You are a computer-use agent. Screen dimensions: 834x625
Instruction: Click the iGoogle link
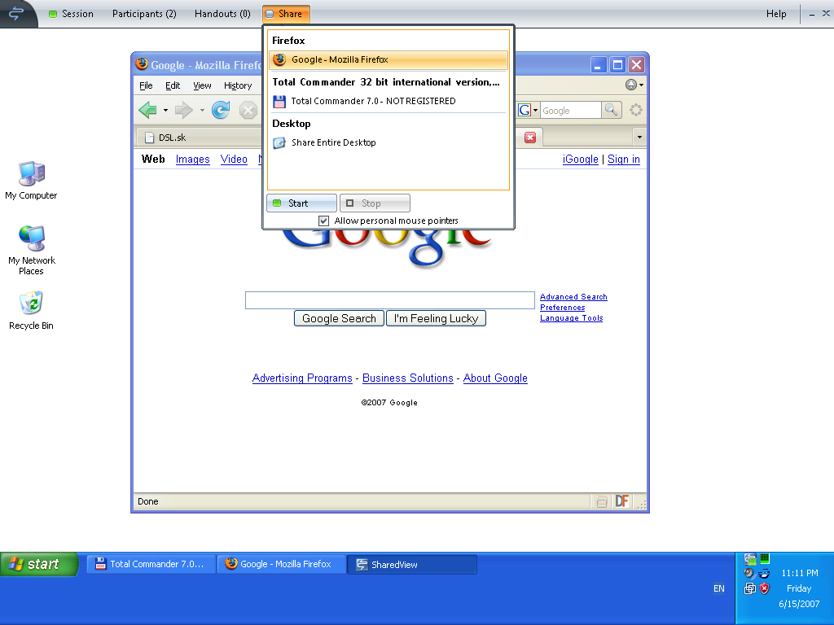(580, 160)
